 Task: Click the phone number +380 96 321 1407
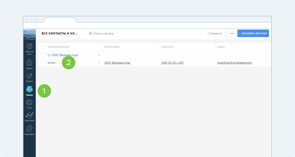[x=172, y=62]
